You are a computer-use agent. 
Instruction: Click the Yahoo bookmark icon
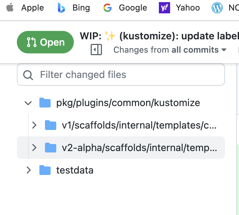pyautogui.click(x=164, y=7)
